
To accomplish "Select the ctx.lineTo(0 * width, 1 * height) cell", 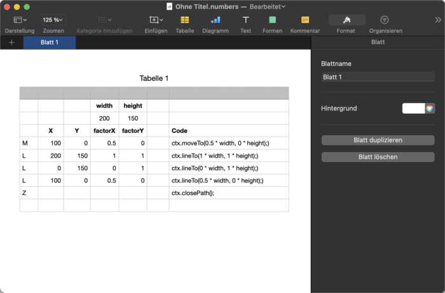I will [229, 168].
